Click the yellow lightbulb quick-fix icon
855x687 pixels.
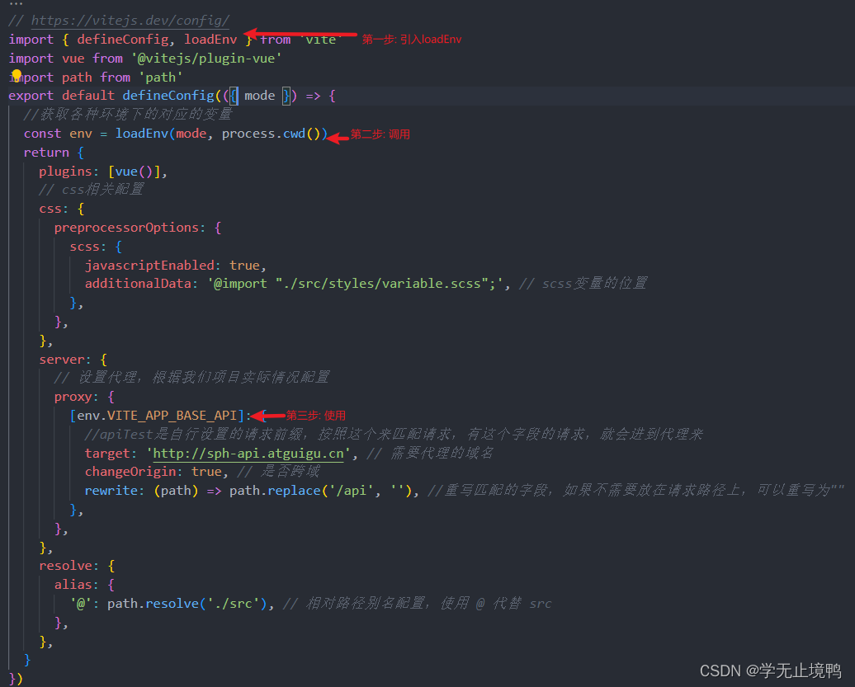coord(15,76)
